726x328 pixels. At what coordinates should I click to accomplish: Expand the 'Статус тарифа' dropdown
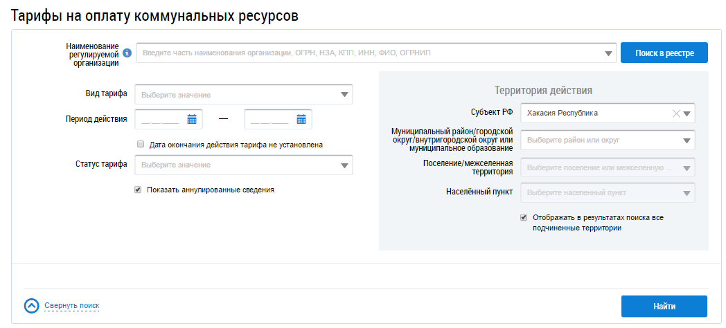point(344,165)
